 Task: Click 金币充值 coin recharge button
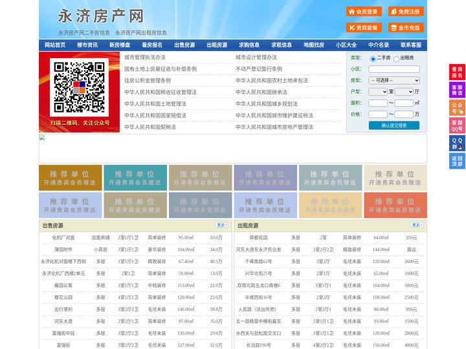click(406, 28)
